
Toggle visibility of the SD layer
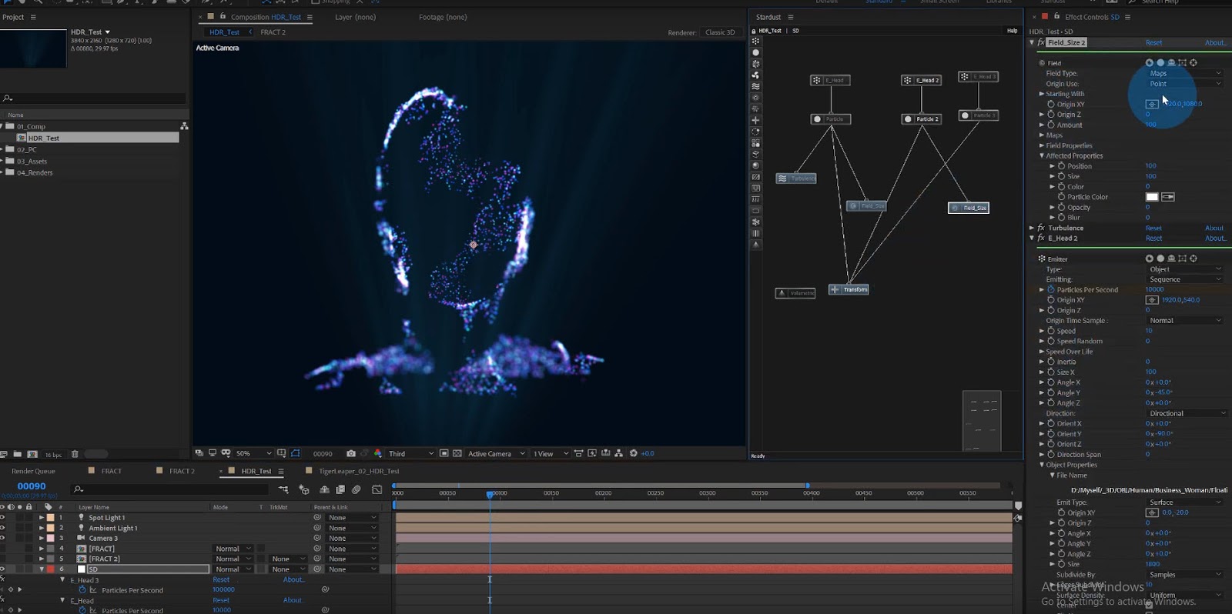2,569
